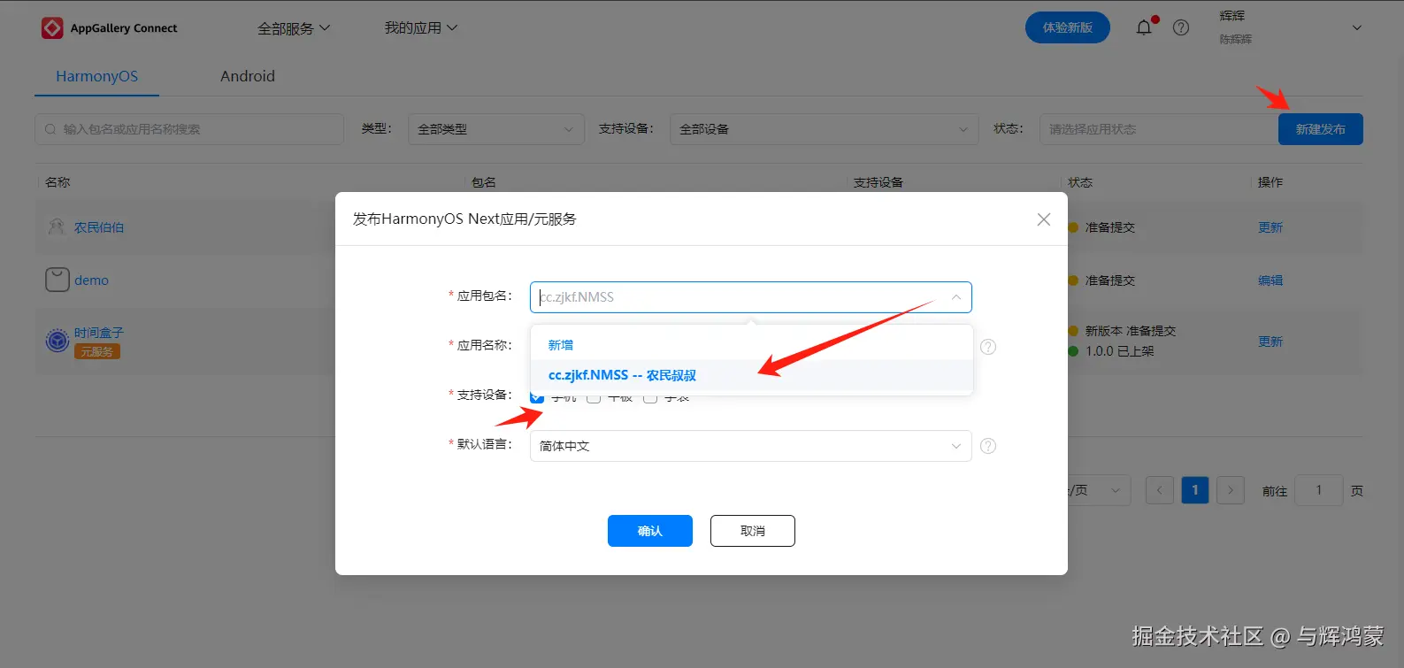This screenshot has width=1404, height=668.
Task: Click the 新版本 准备提交 status text
Action: pos(1131,331)
